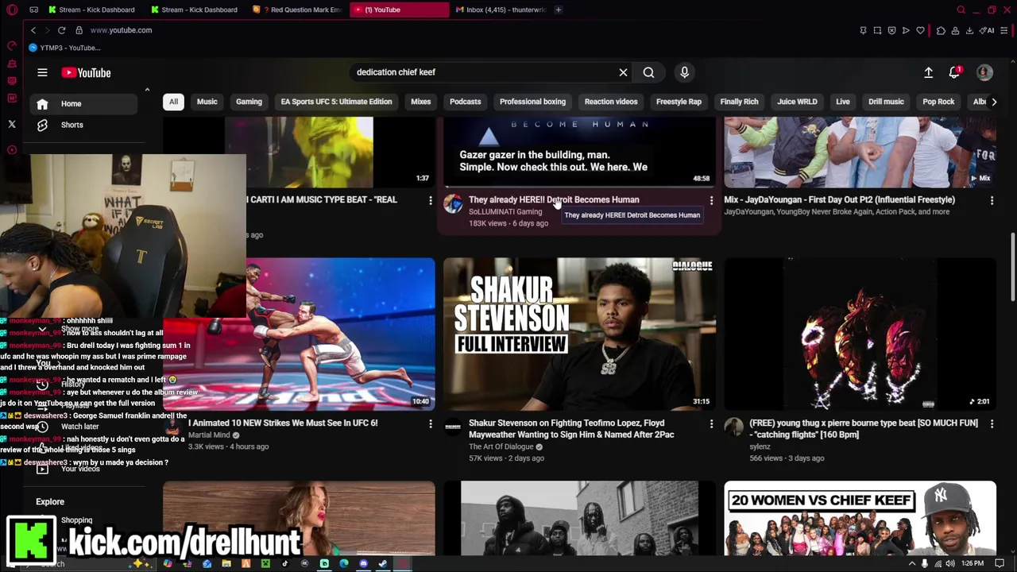Open Shakur Stevenson on Fighting Teofimo title
1017x572 pixels.
571,429
